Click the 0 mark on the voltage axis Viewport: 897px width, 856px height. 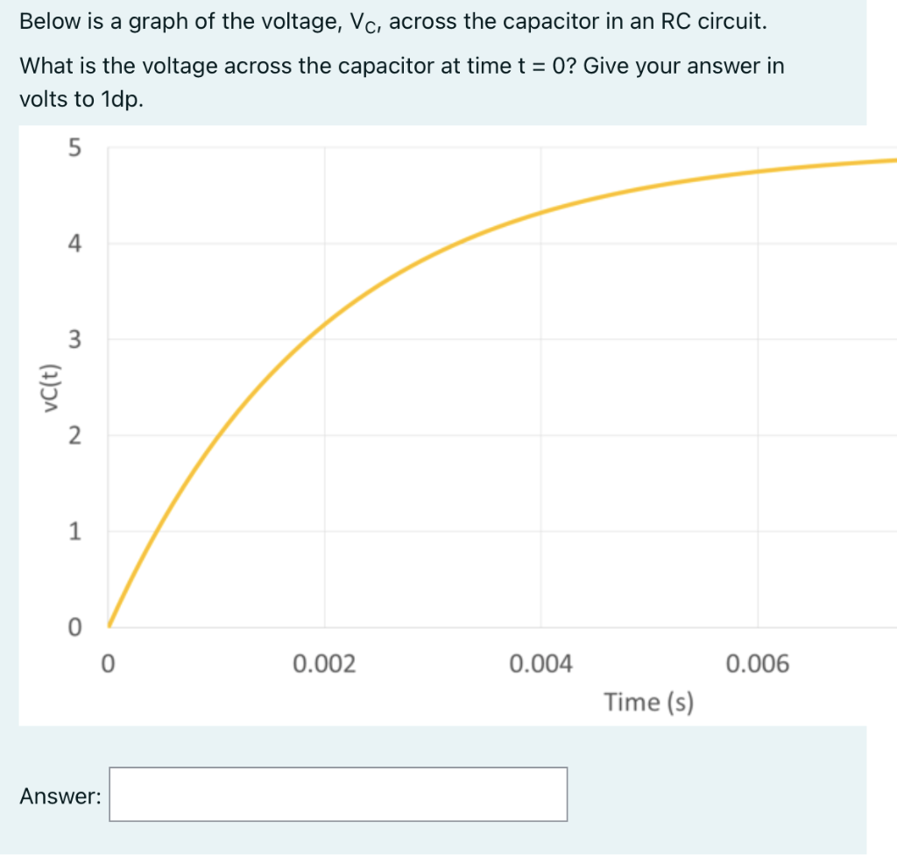click(76, 625)
